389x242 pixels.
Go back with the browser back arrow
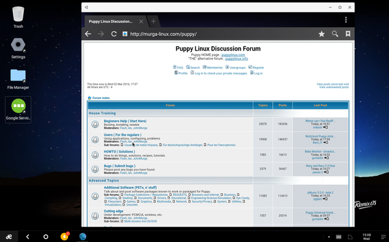[88, 34]
